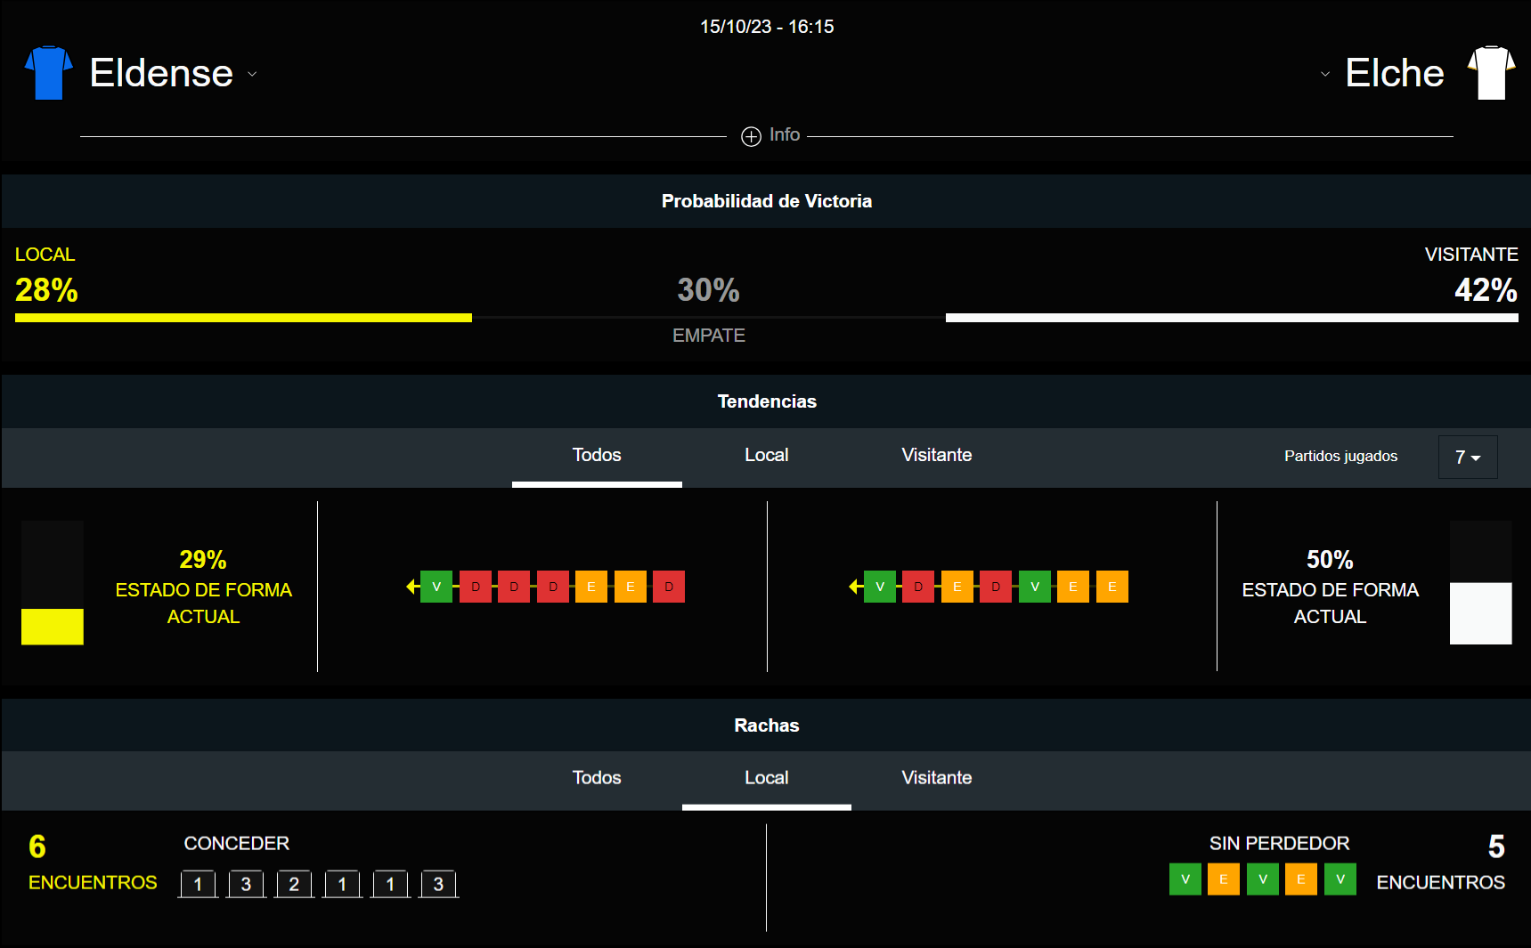Switch to Visitante tab under Tendencias
1531x948 pixels.
click(x=937, y=455)
